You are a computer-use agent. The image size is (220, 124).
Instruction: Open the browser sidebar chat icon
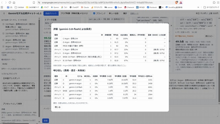tap(214, 2)
